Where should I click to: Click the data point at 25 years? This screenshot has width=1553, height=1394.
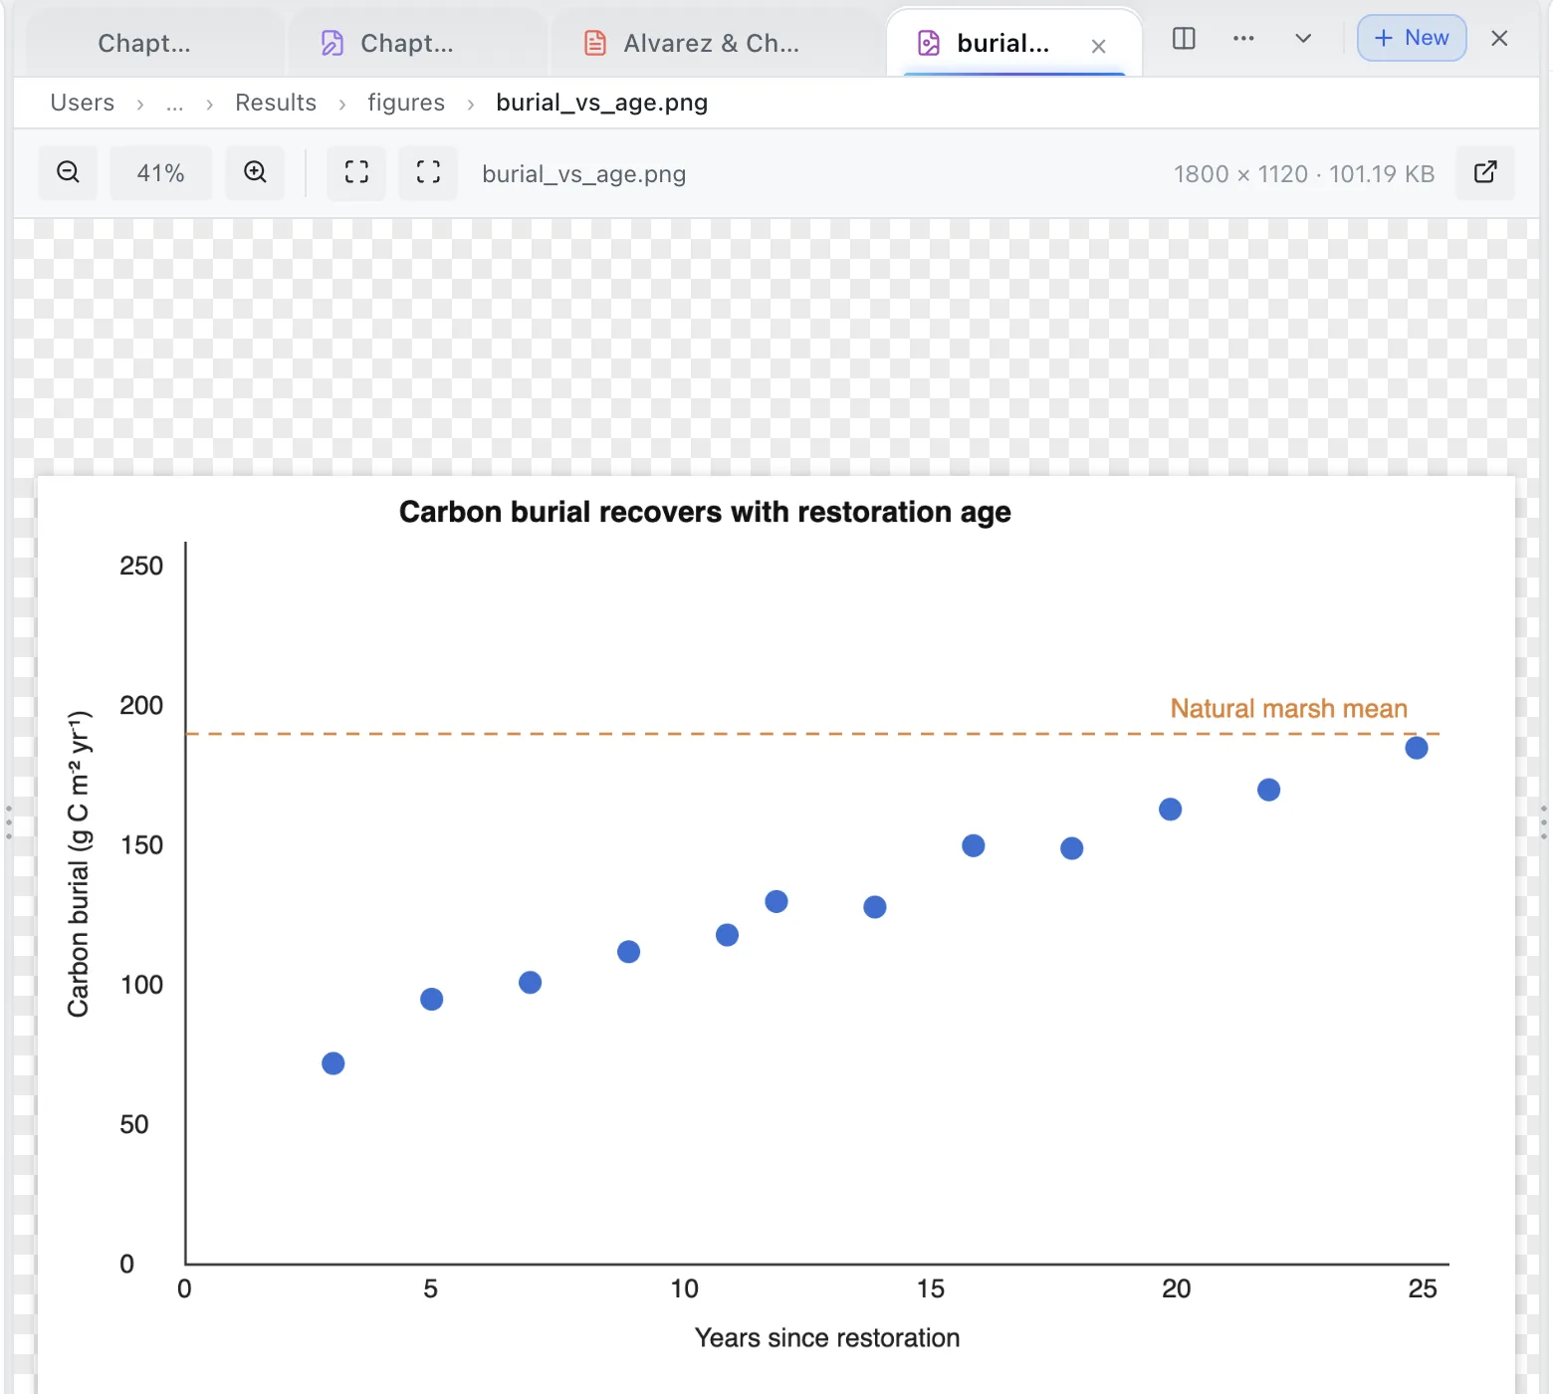(x=1417, y=748)
